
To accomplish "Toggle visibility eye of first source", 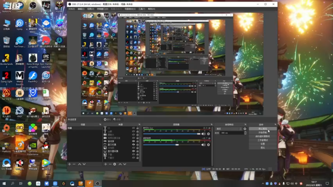I will pos(134,128).
